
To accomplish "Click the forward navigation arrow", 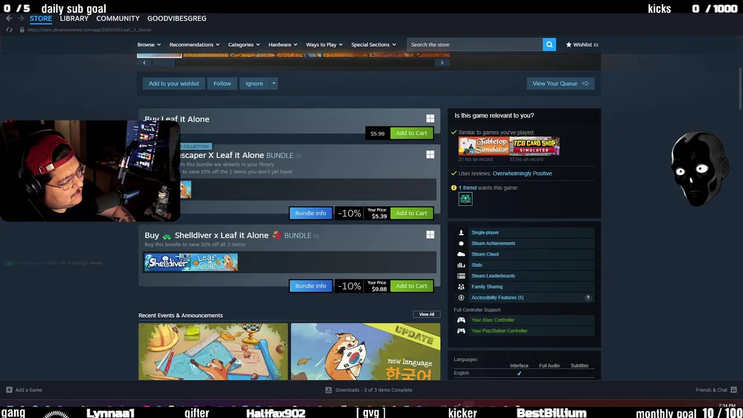I will coord(21,19).
